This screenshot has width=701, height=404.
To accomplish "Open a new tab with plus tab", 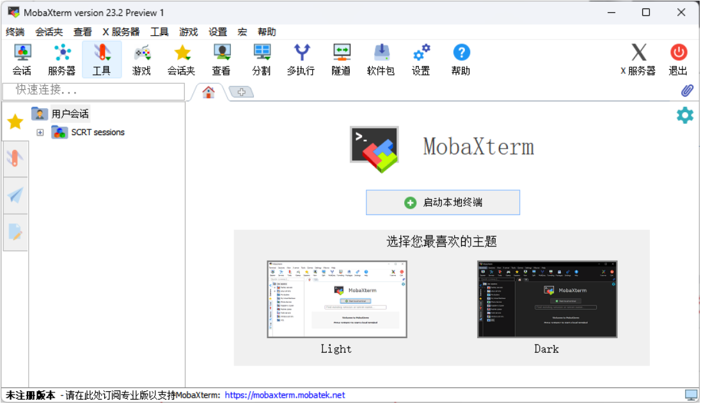I will point(241,92).
